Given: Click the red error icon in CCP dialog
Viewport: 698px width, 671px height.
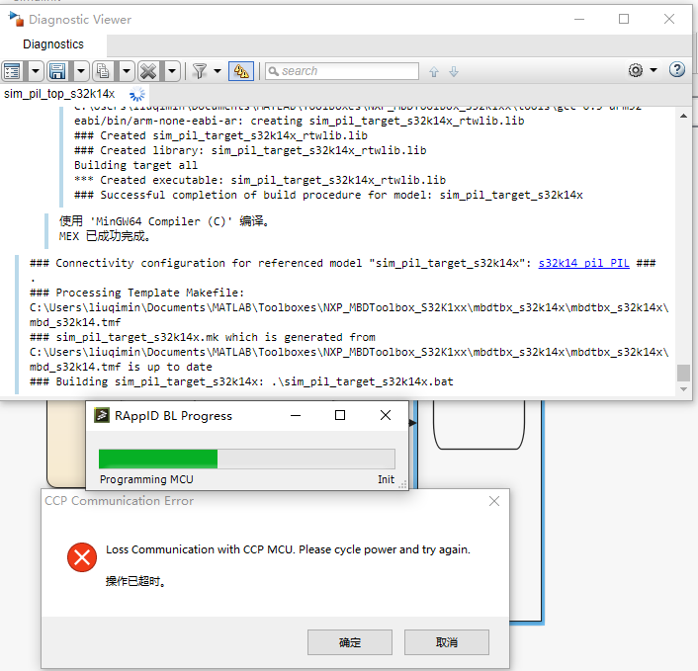Looking at the screenshot, I should pos(82,557).
